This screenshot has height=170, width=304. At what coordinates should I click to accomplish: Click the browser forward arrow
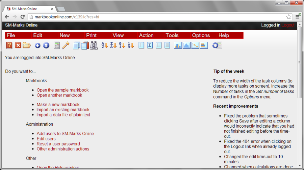click(15, 17)
